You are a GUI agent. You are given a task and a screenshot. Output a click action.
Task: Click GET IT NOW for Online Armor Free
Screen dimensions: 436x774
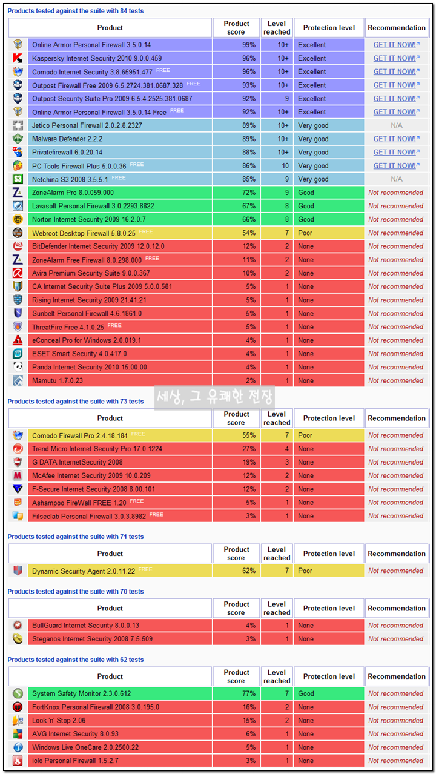point(397,112)
